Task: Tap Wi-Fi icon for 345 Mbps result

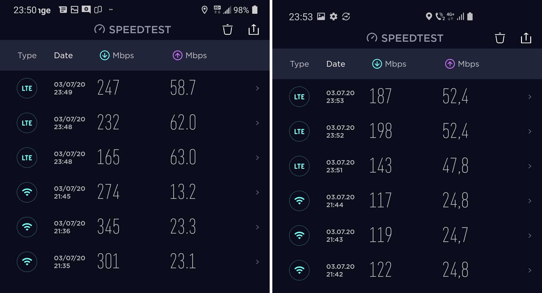Action: (27, 227)
